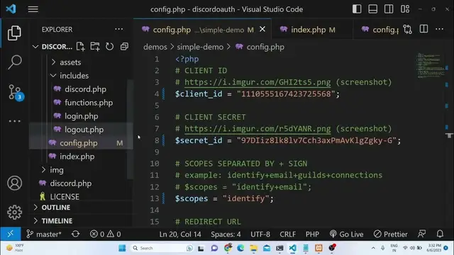Click simple-demo in the breadcrumb

pyautogui.click(x=200, y=47)
